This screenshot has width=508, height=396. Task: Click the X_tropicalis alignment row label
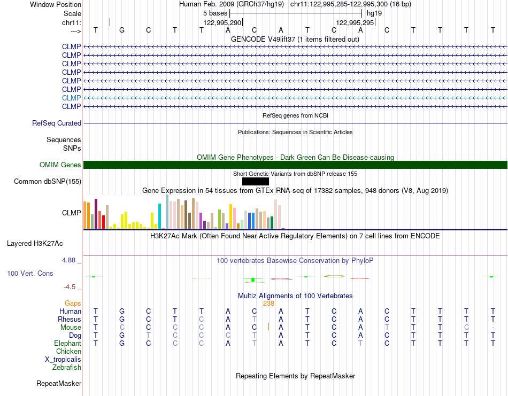[x=63, y=360]
